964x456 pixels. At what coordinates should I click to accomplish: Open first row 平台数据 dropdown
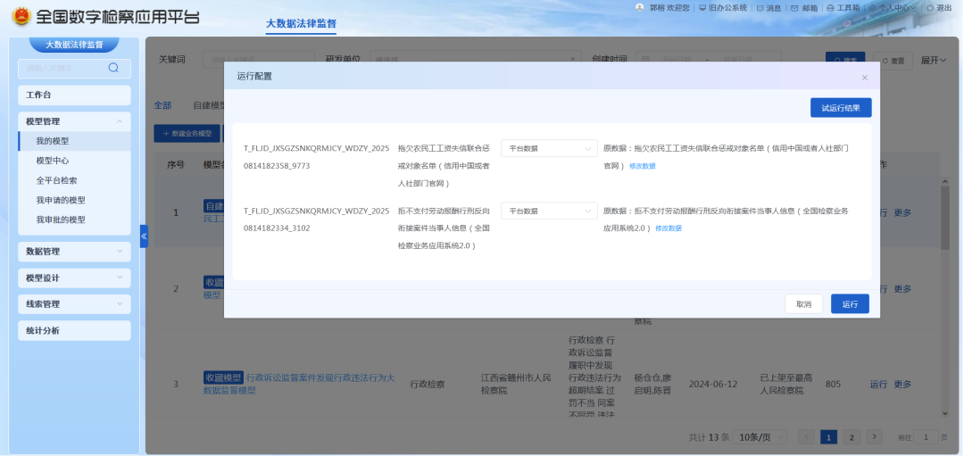point(548,148)
